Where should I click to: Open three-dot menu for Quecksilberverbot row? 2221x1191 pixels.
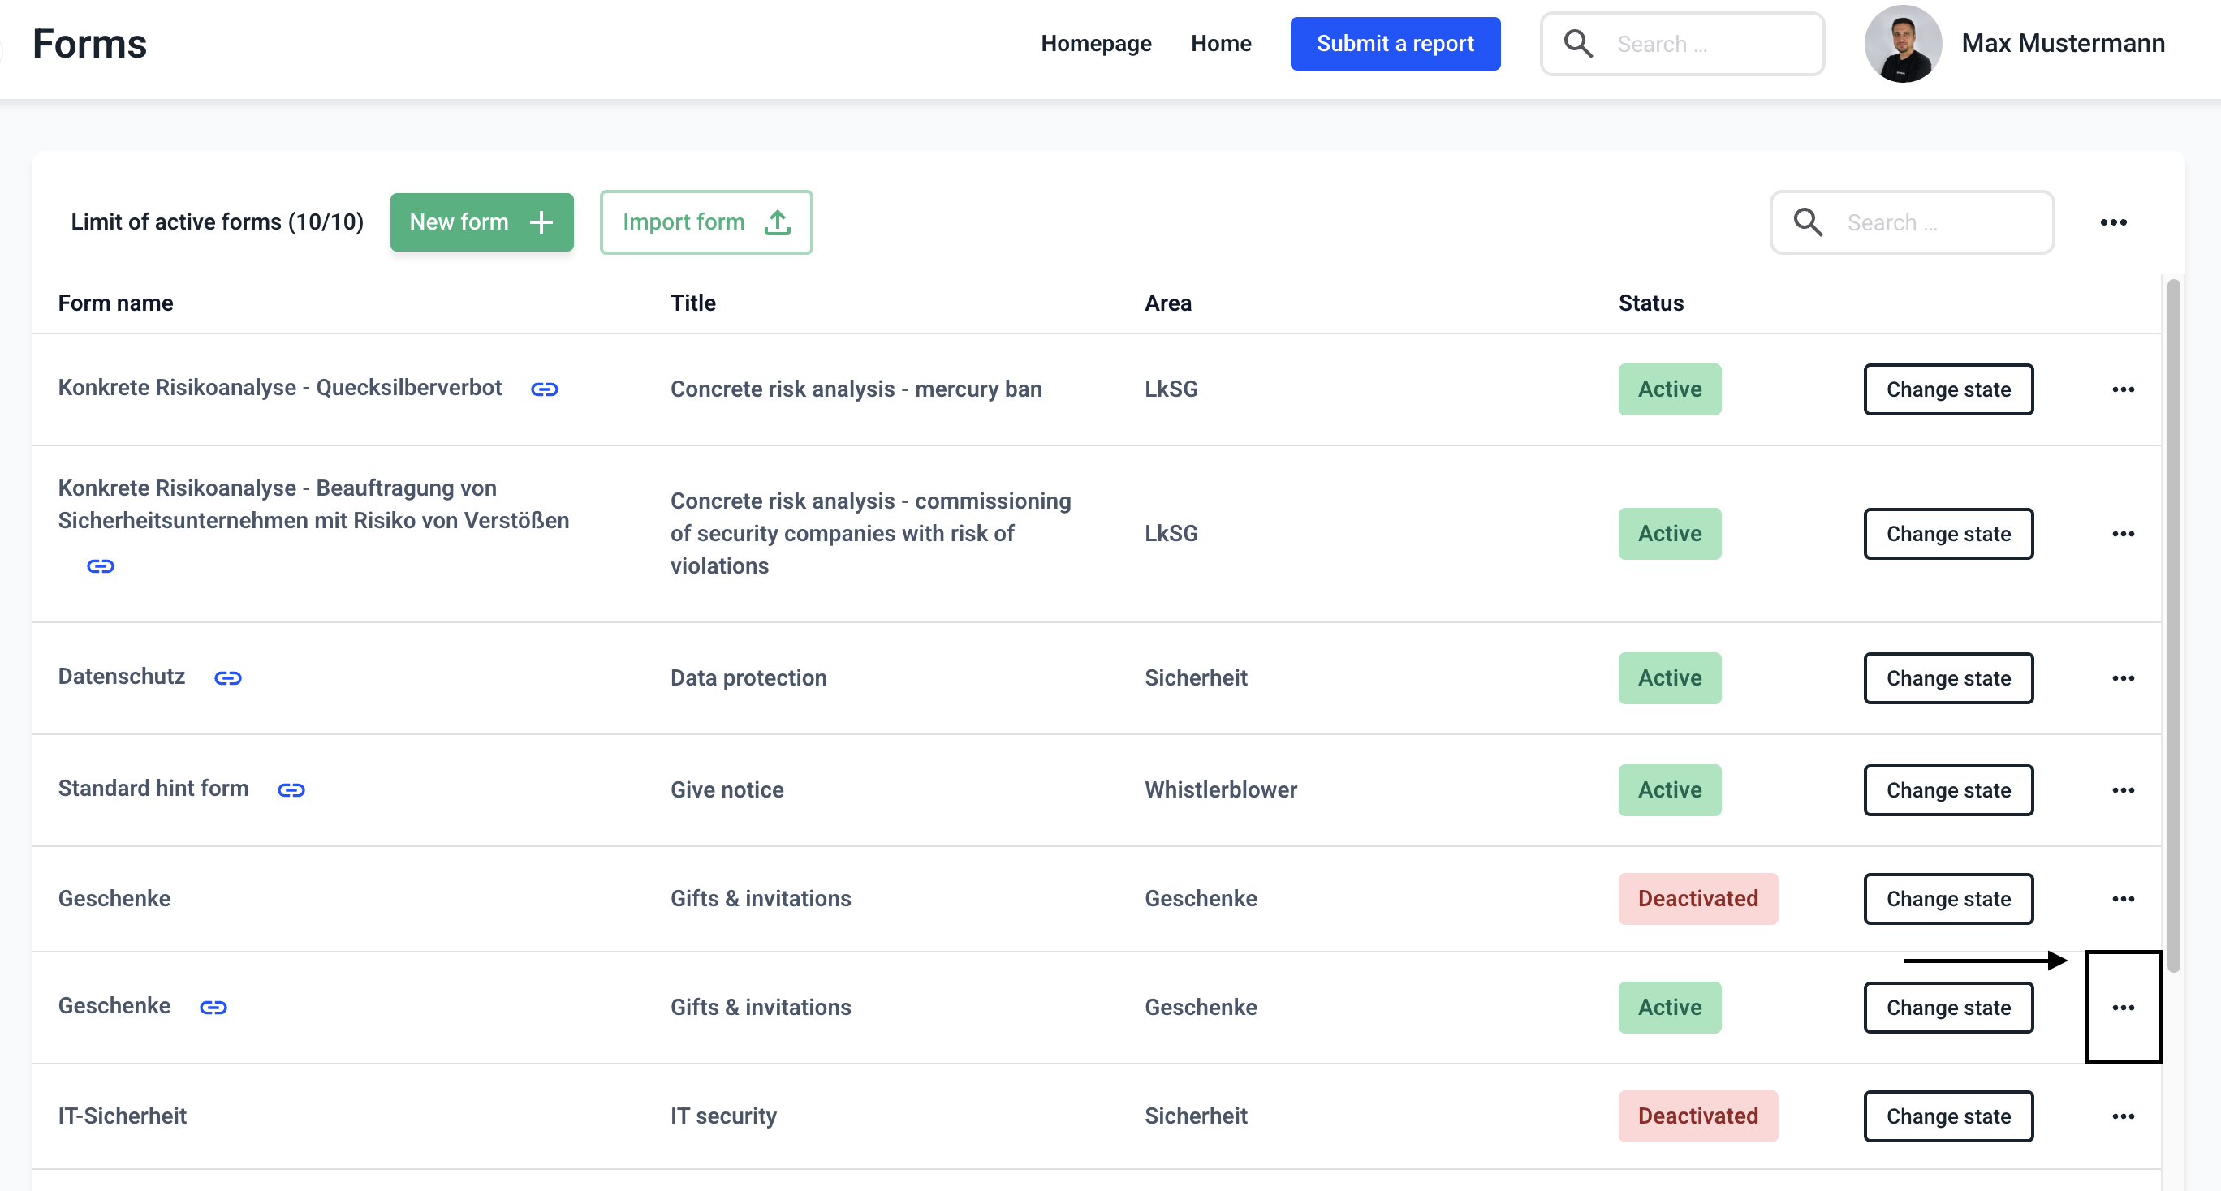coord(2123,389)
